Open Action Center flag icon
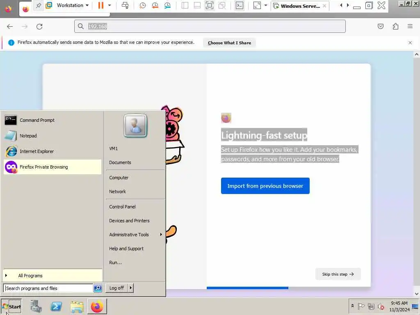 coord(361,306)
